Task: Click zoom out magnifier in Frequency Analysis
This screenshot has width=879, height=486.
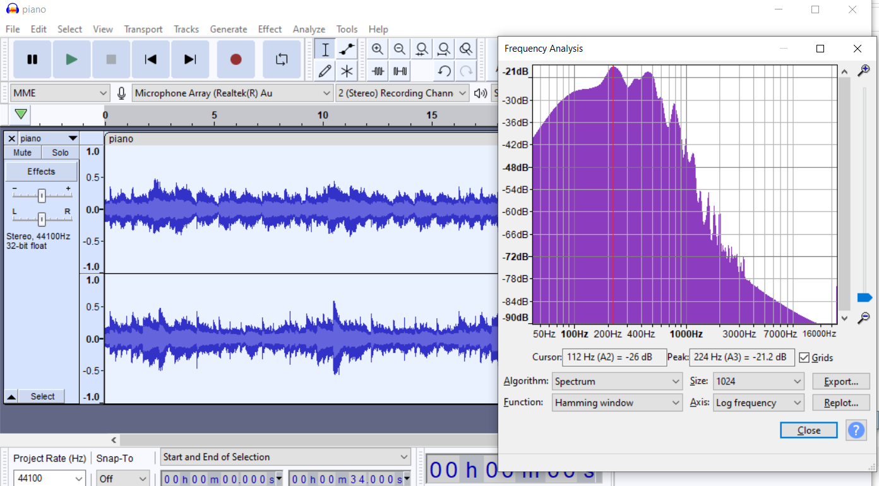Action: [863, 318]
